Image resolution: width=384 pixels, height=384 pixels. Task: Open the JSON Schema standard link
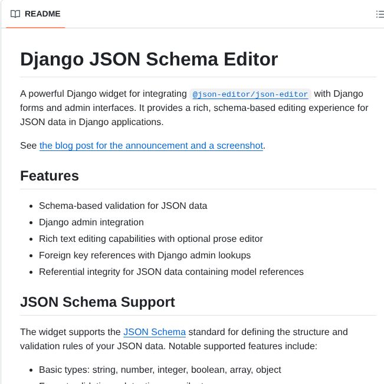[155, 332]
